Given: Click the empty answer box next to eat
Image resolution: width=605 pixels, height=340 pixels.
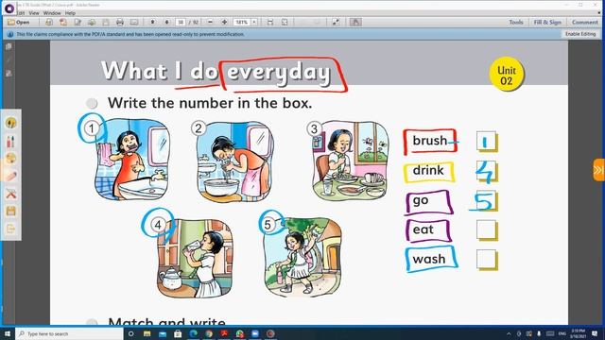Looking at the screenshot, I should click(486, 229).
